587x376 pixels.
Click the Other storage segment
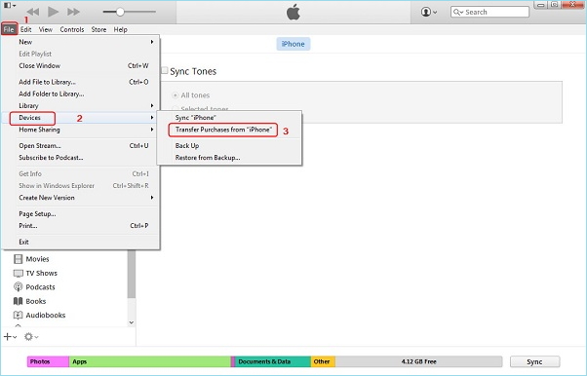[323, 361]
